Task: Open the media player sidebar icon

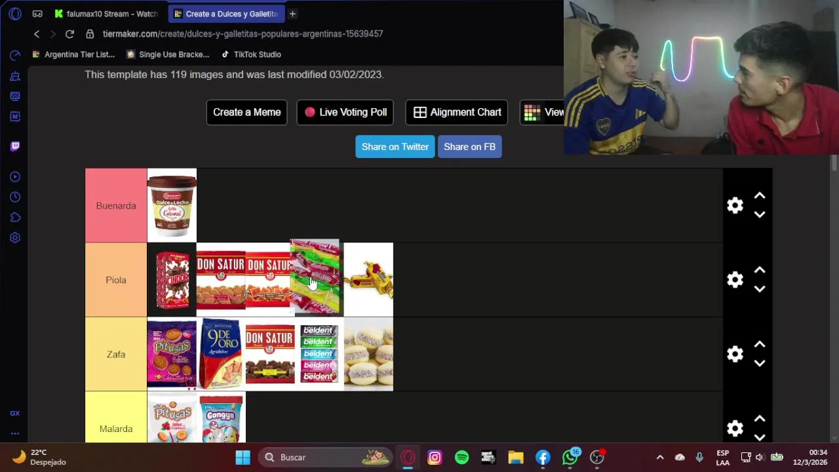Action: [x=15, y=177]
